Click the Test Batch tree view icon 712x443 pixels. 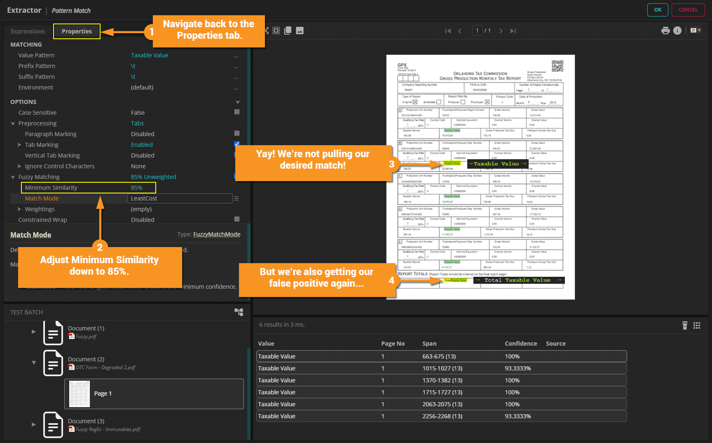(239, 312)
